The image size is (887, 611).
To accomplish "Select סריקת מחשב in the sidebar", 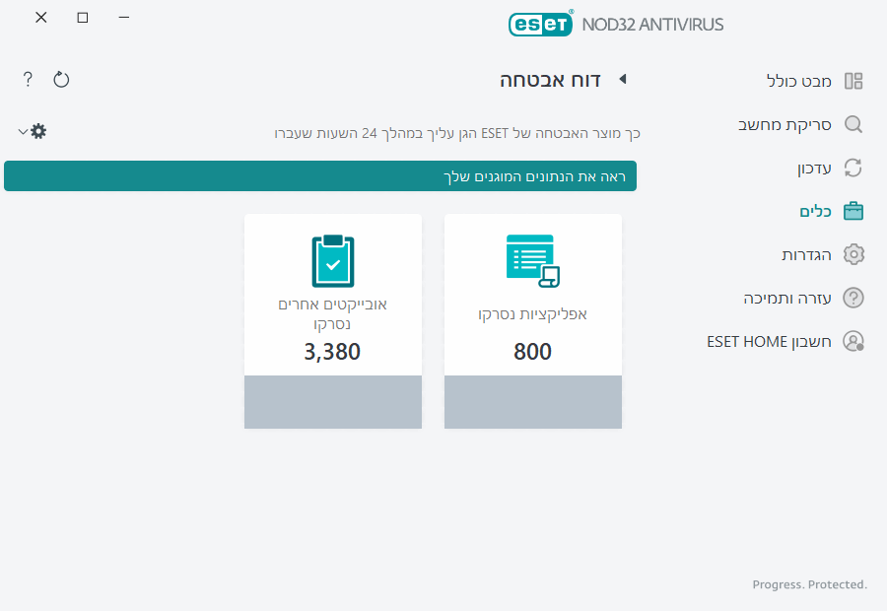I will 785,124.
